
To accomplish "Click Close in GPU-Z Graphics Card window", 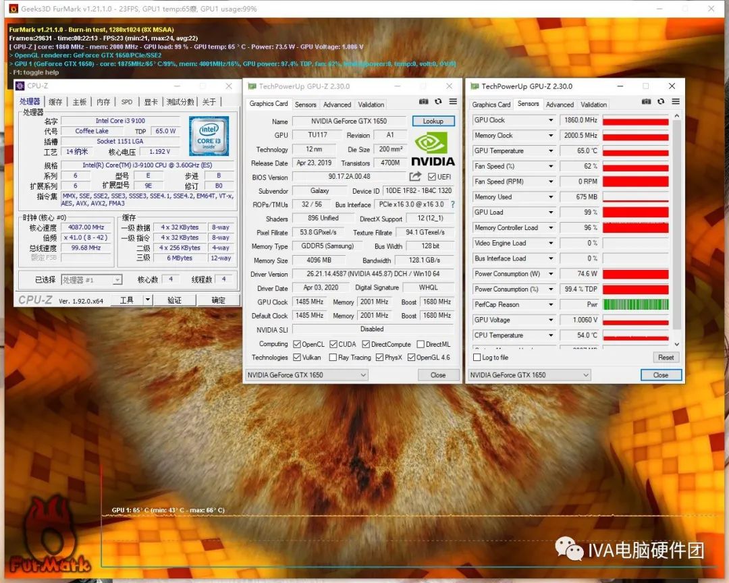I will point(438,374).
